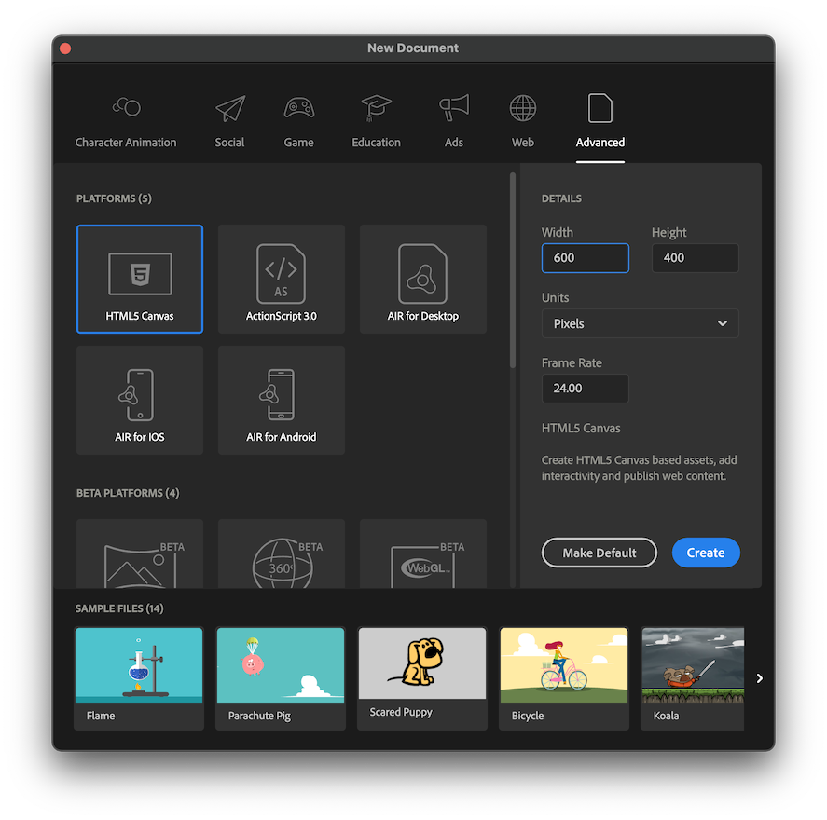Click the Width input field
Screen dimensions: 827x820
tap(585, 258)
